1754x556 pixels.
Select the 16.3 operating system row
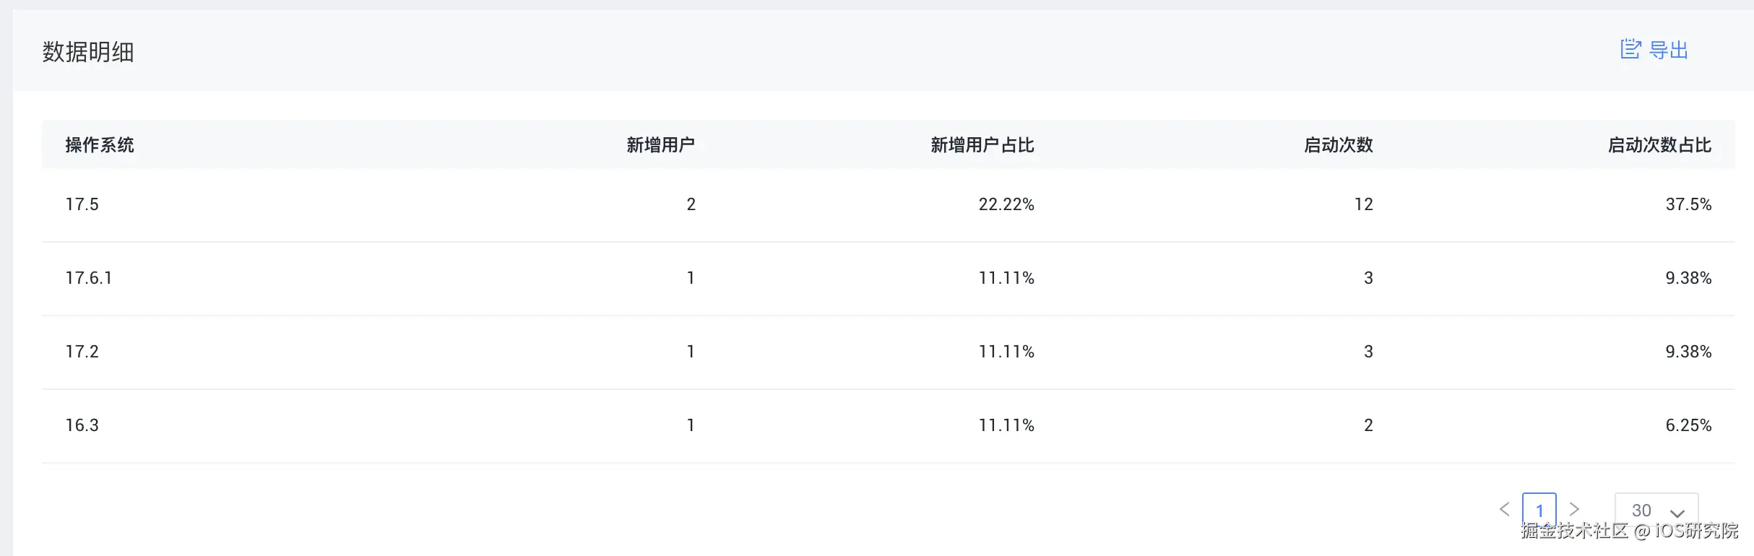(82, 425)
